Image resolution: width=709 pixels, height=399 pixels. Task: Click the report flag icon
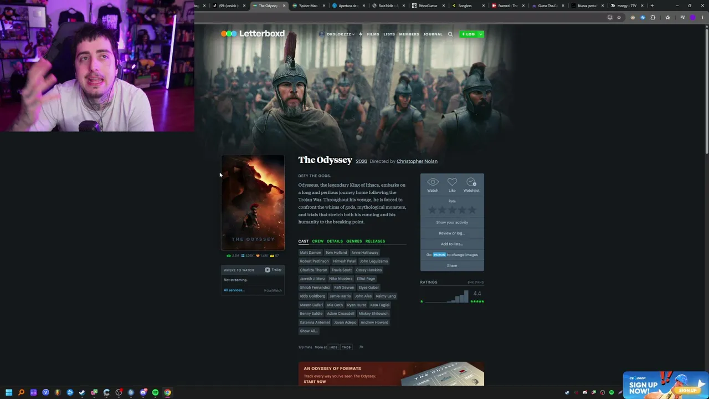[361, 347]
